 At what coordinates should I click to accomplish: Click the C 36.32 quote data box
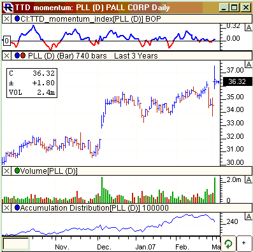click(x=32, y=83)
